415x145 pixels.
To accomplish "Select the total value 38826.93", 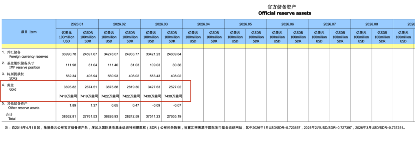I will click(x=111, y=116).
